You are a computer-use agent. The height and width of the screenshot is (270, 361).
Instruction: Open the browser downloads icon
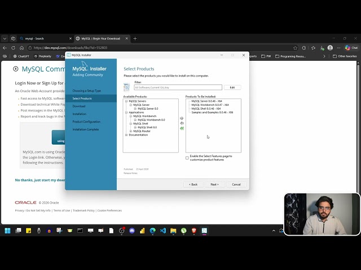(322, 48)
